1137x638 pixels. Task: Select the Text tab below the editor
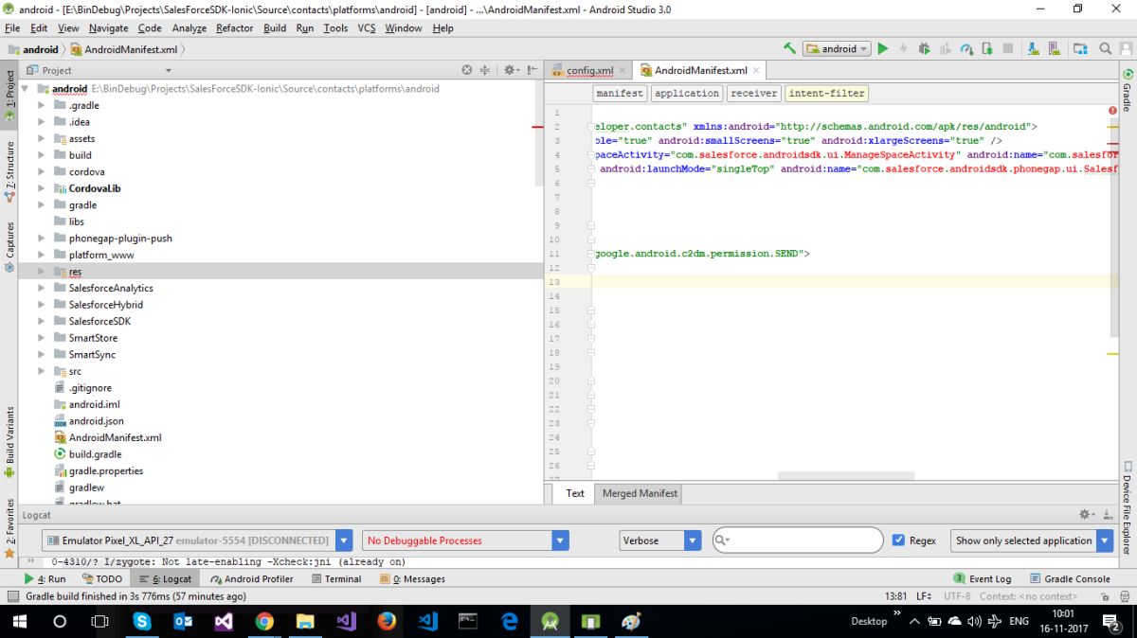click(575, 493)
